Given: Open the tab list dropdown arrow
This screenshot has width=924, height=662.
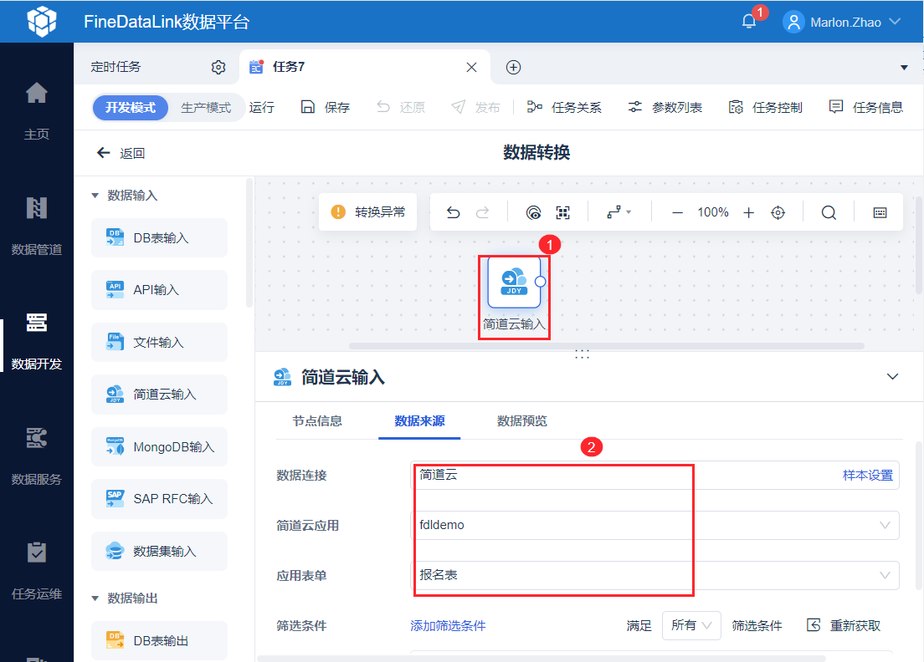Looking at the screenshot, I should 904,68.
